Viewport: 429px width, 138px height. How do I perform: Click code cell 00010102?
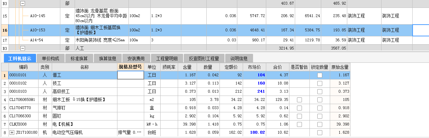pyautogui.click(x=23, y=83)
